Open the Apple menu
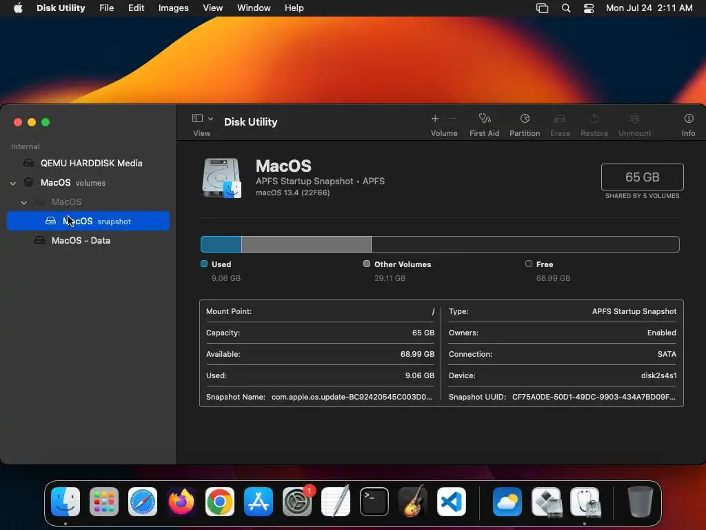This screenshot has height=530, width=706. tap(18, 8)
